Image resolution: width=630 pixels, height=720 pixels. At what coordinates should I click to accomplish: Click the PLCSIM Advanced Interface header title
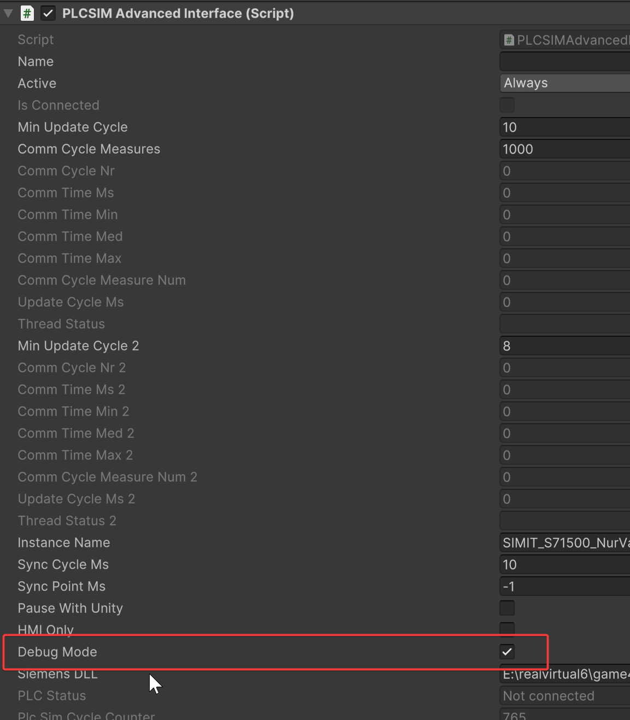point(178,13)
